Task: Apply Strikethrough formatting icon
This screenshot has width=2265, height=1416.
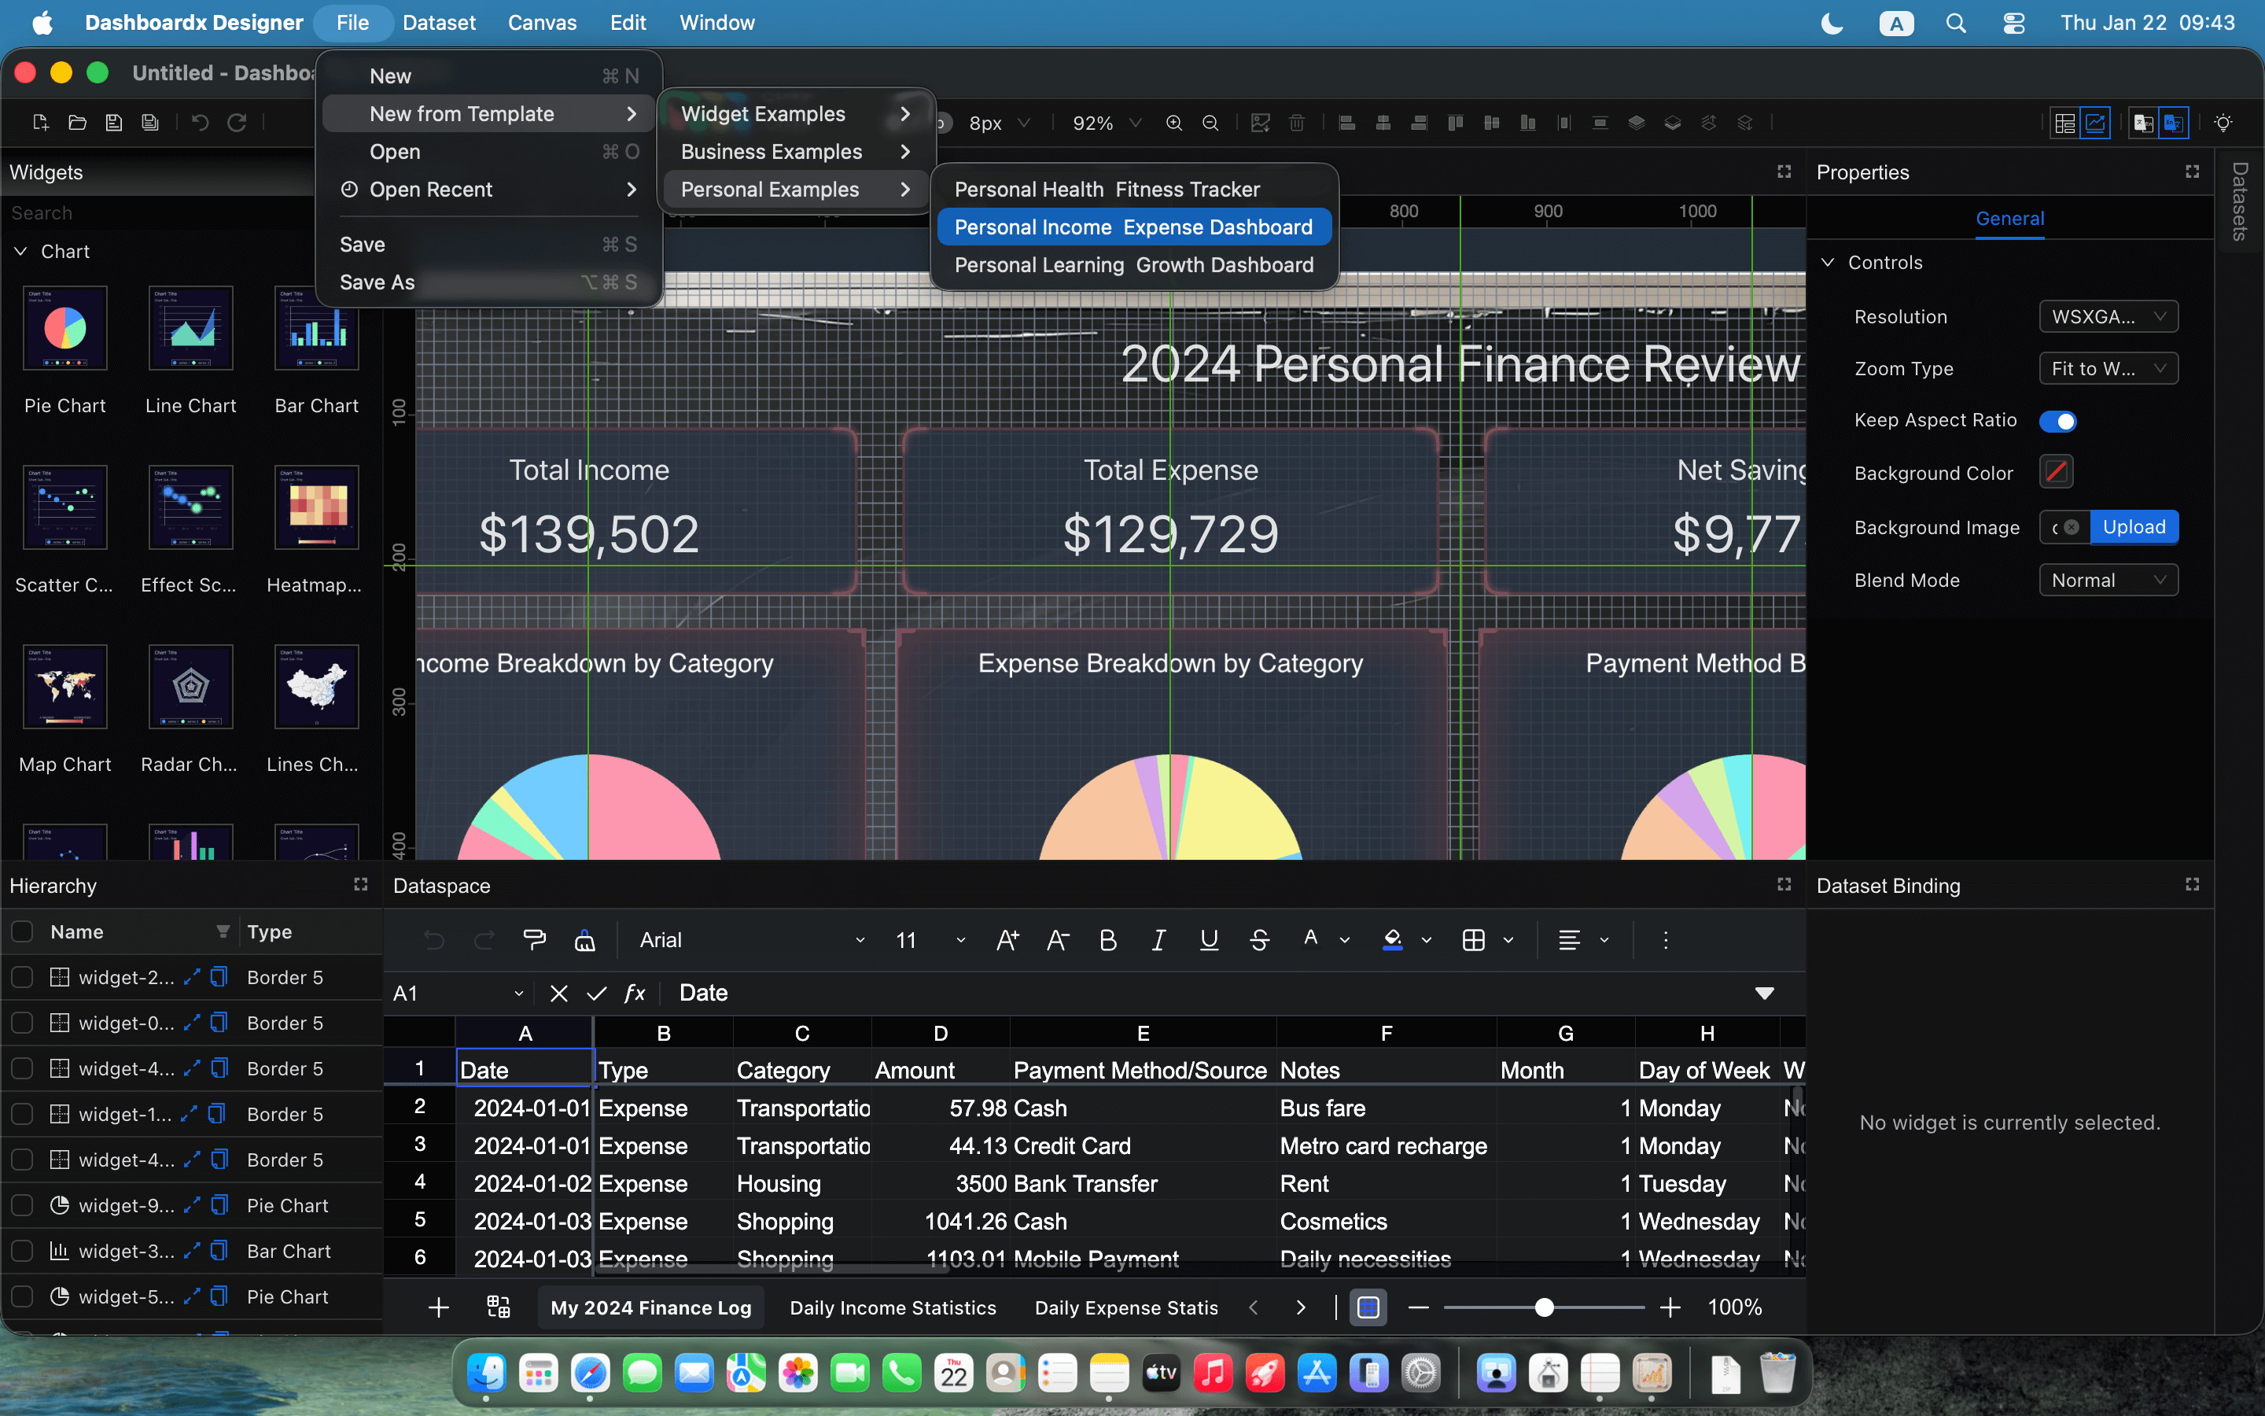Action: coord(1259,940)
